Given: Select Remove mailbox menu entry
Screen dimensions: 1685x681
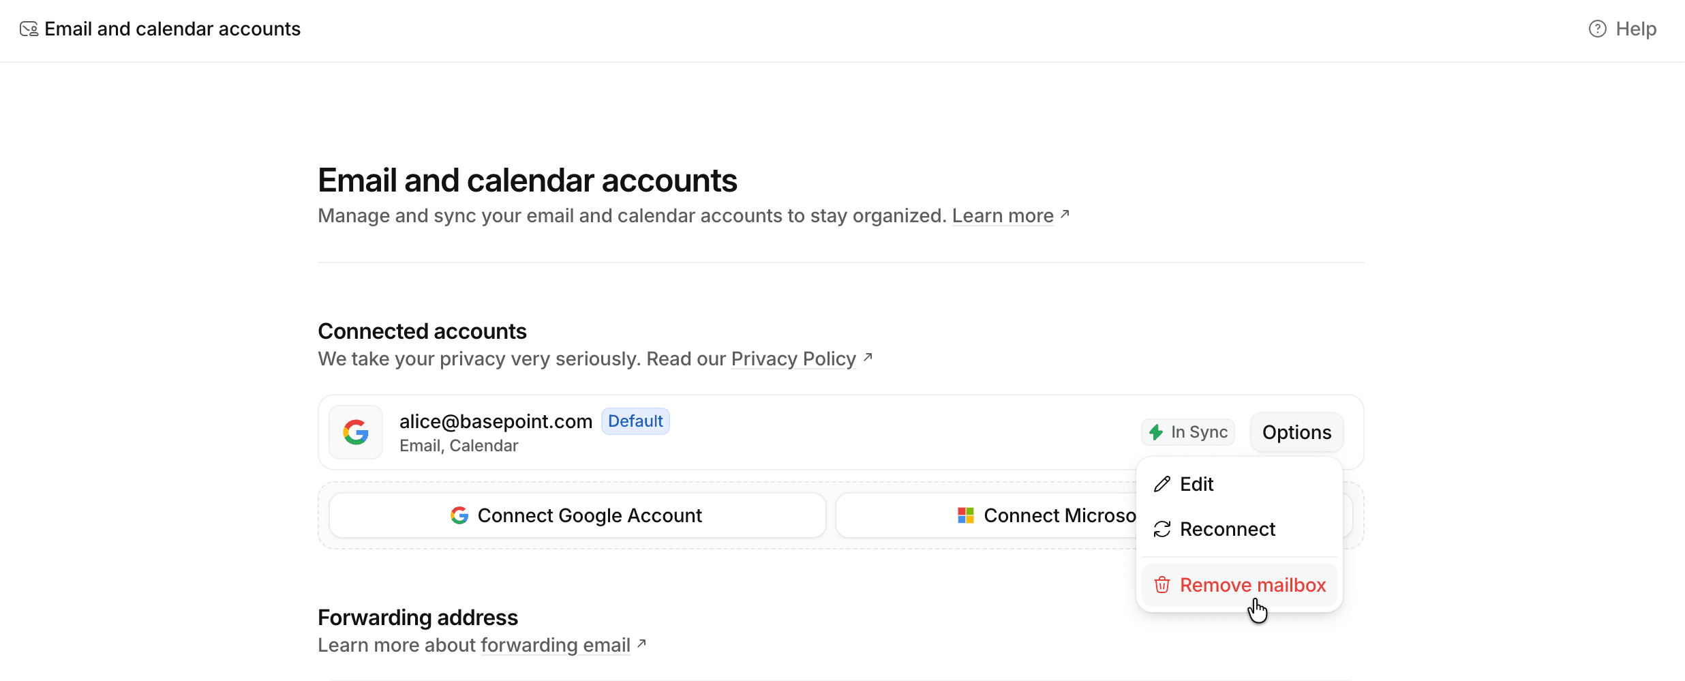Looking at the screenshot, I should pos(1239,585).
